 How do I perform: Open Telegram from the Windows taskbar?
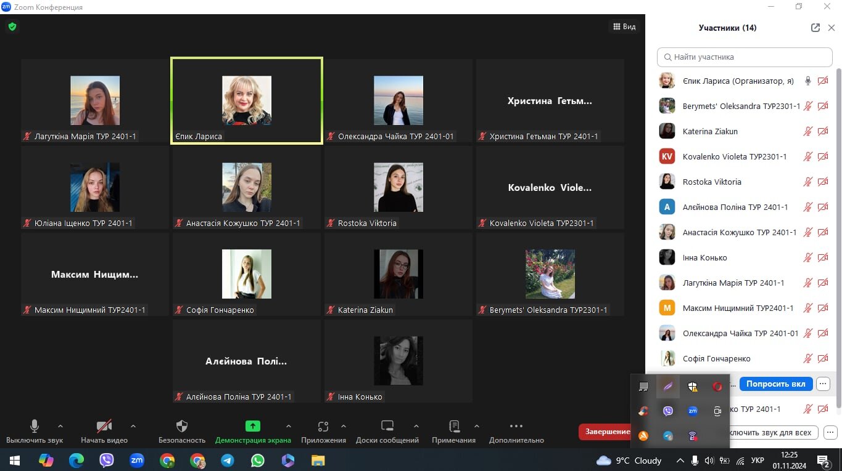pos(228,460)
